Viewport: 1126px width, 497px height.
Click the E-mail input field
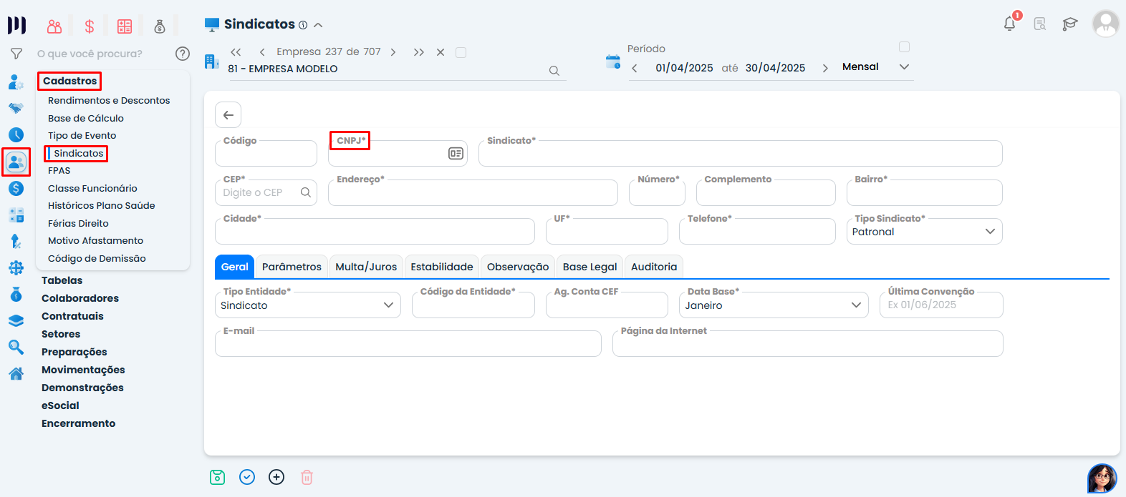tap(408, 345)
